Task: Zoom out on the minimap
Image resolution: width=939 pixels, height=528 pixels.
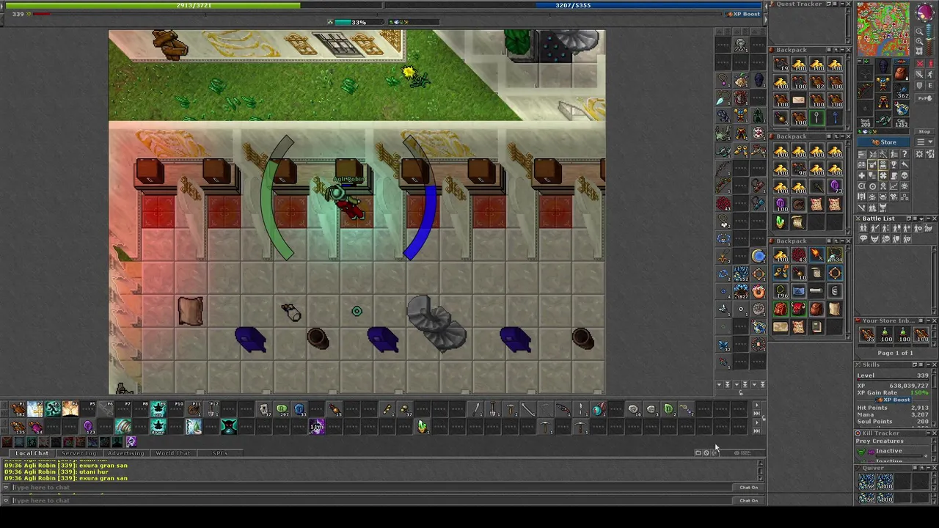Action: pos(919,31)
